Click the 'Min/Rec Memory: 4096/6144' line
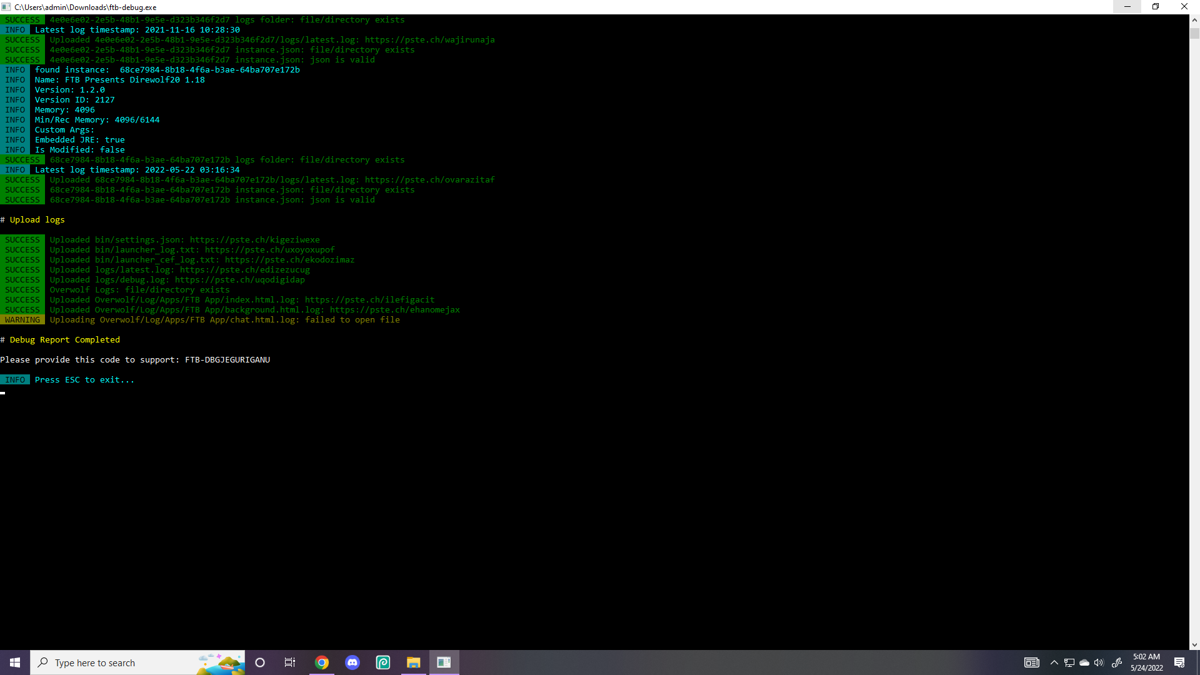The height and width of the screenshot is (675, 1200). 97,120
